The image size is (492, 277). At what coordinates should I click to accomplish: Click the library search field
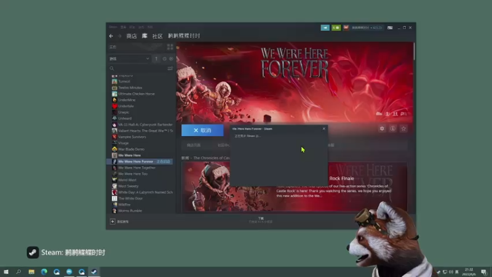(x=138, y=68)
